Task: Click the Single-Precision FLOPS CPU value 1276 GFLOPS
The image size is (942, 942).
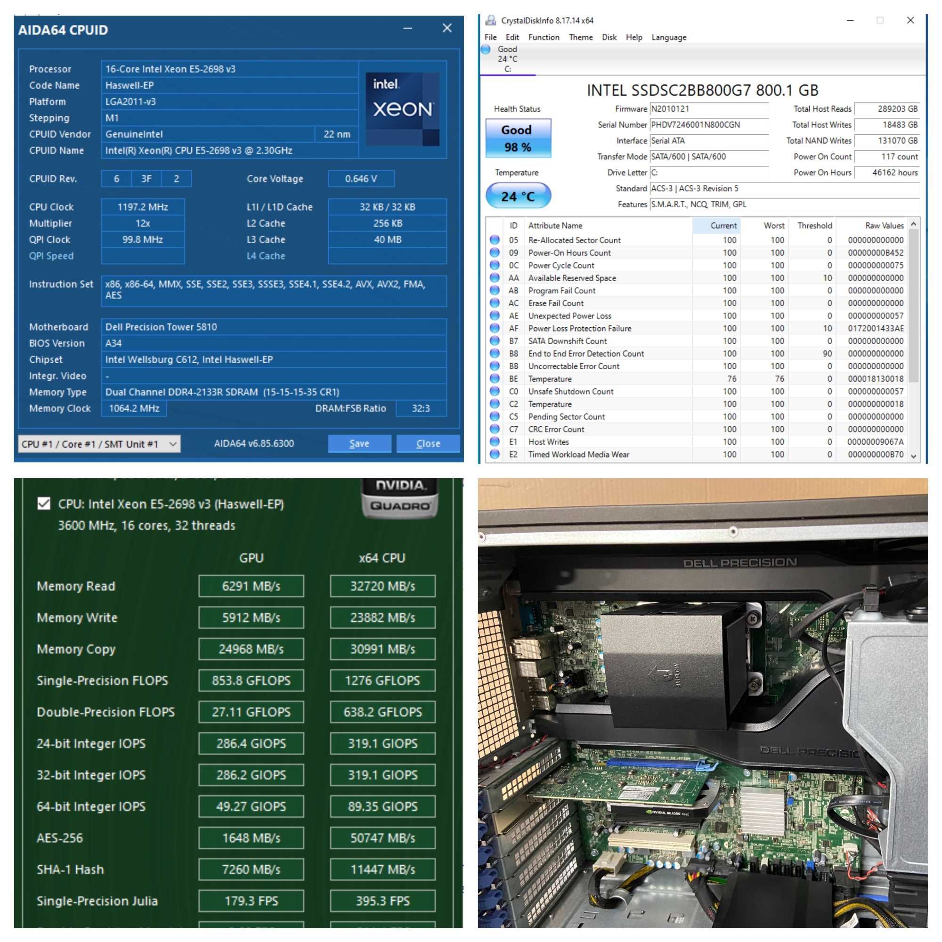Action: point(383,680)
